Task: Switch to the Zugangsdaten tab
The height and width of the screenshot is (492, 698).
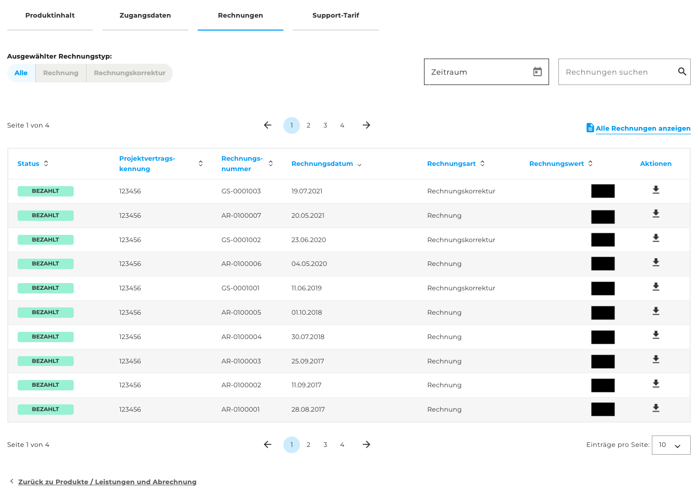Action: pos(145,16)
